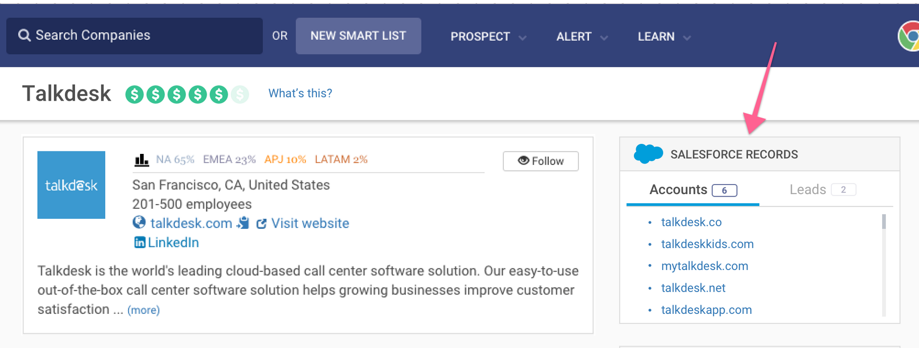Toggle the Follow eye button

point(541,161)
